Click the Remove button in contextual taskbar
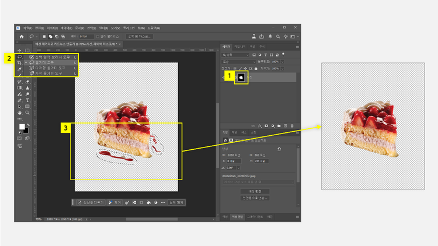Viewport: 438px width, 246px height. point(115,202)
